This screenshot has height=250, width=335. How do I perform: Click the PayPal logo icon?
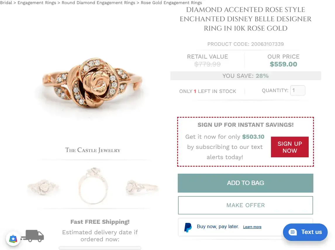pyautogui.click(x=188, y=228)
